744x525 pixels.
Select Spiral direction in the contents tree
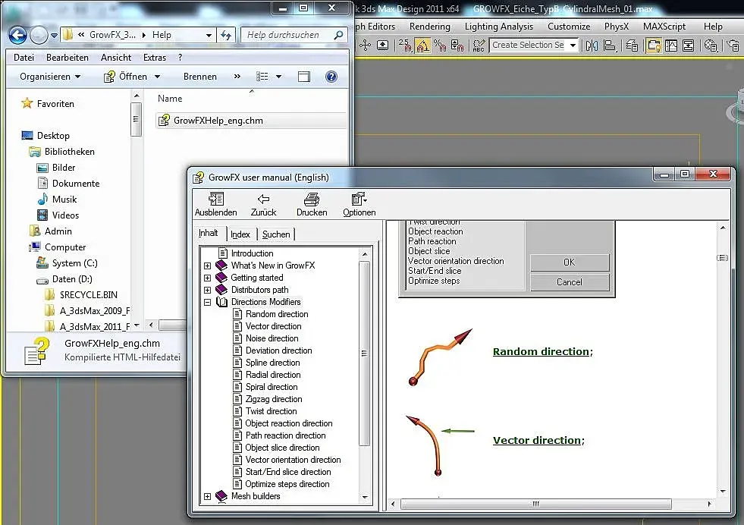(x=271, y=387)
